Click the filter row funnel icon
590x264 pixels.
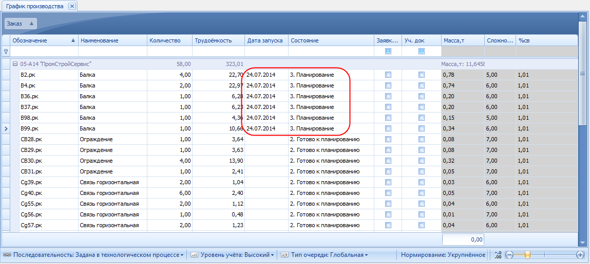(x=6, y=51)
